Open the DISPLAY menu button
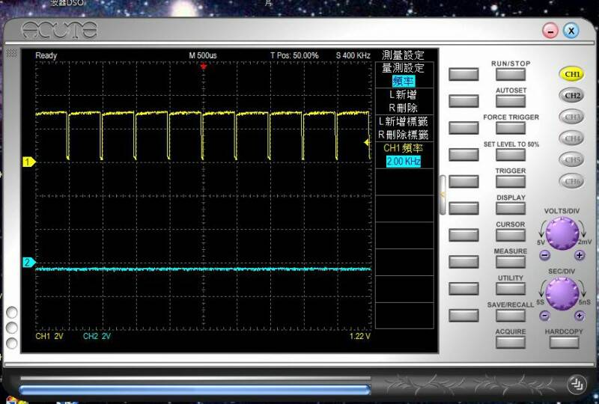The width and height of the screenshot is (599, 404). pos(511,208)
